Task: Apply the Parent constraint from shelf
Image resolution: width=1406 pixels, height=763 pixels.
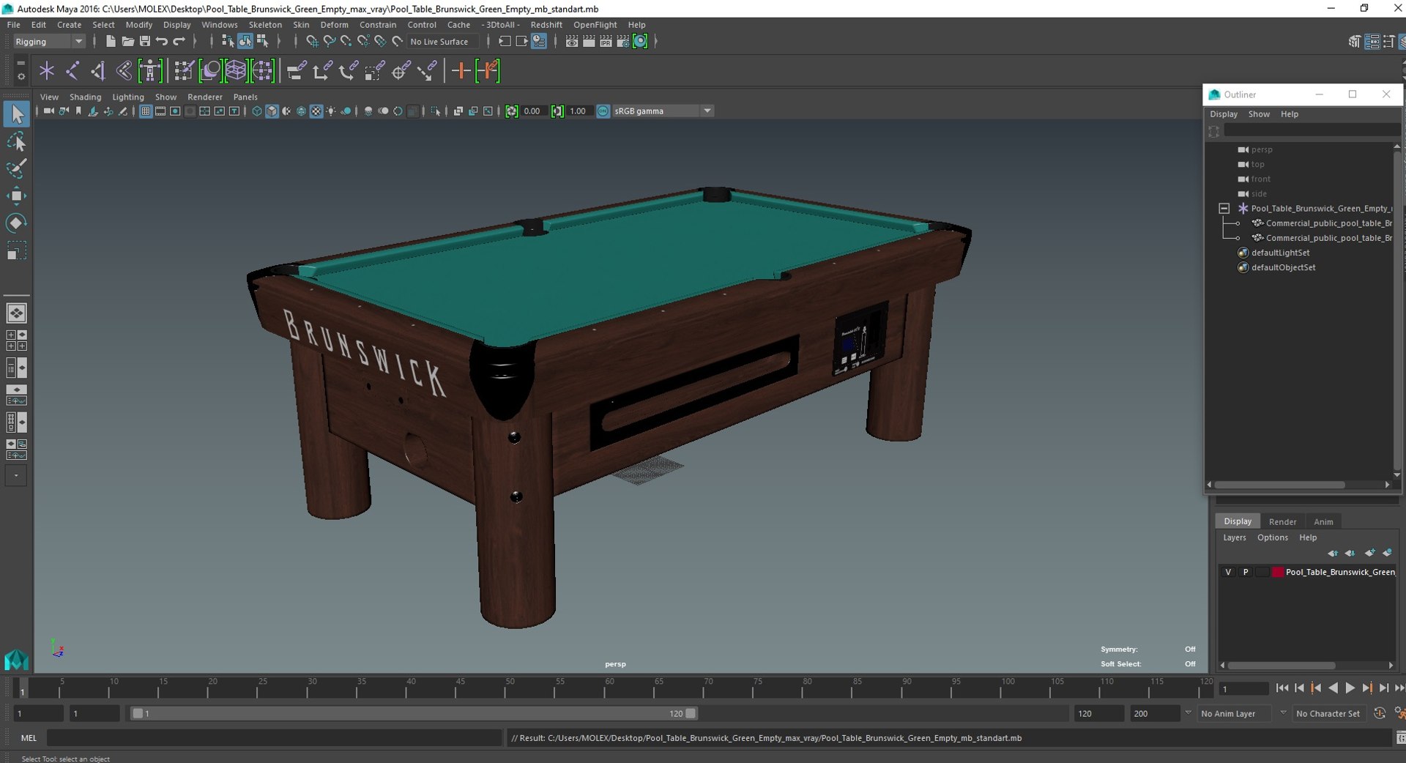Action: tap(296, 71)
